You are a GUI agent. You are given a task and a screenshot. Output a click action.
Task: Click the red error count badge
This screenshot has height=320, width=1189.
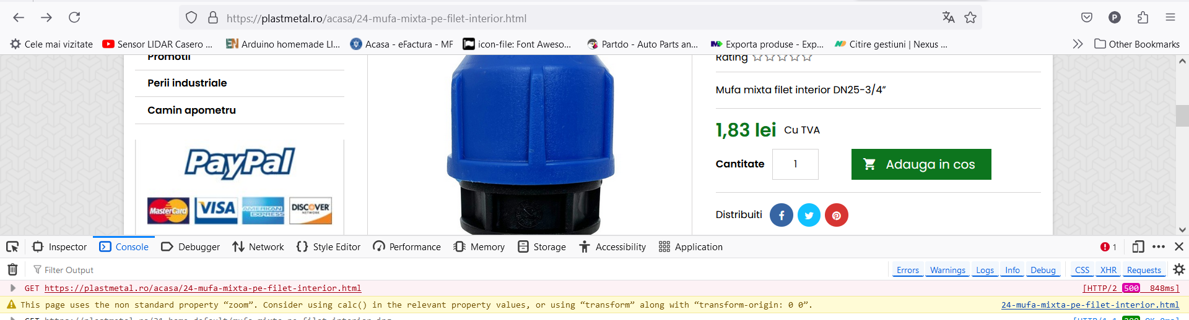click(x=1108, y=246)
